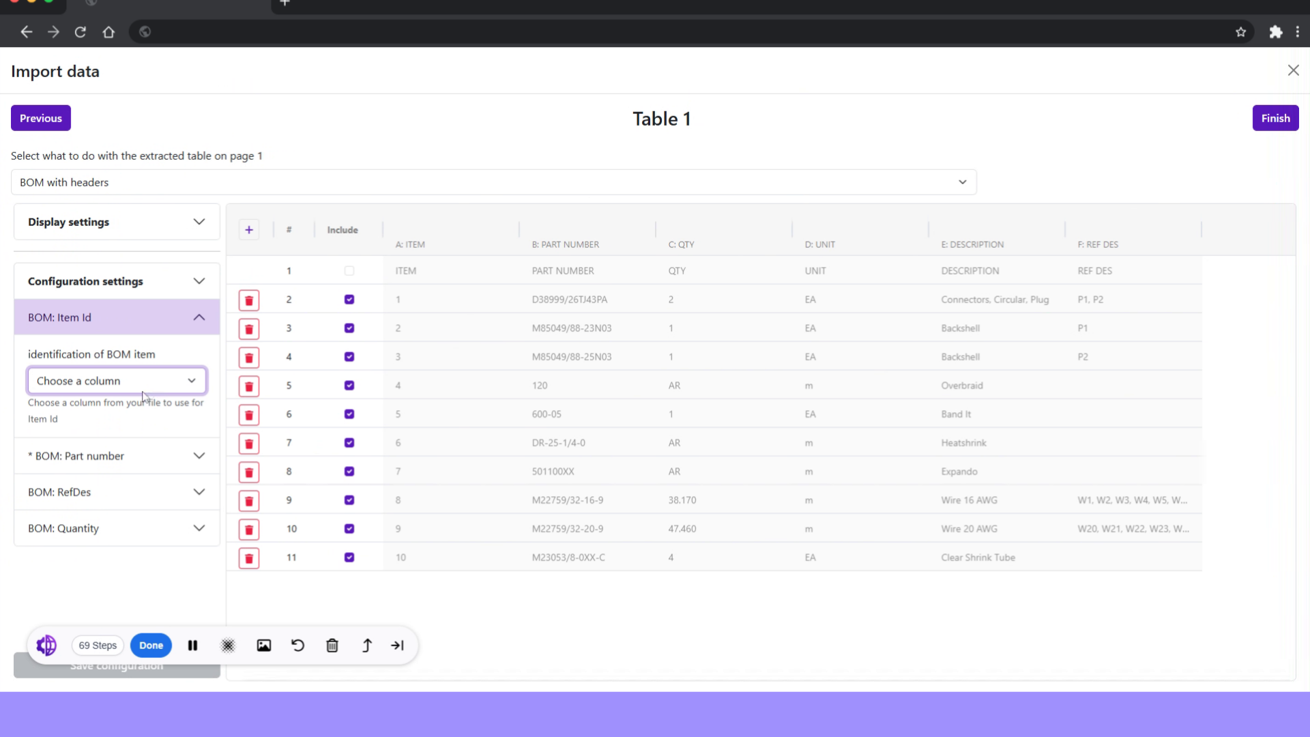Click the Finish button
1310x737 pixels.
click(1275, 117)
